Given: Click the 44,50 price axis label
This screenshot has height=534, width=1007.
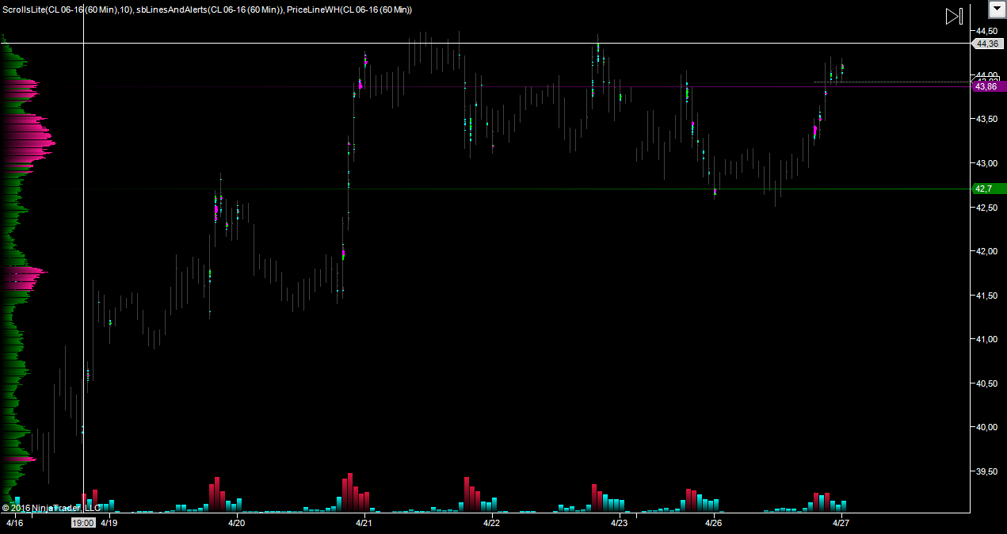Looking at the screenshot, I should pos(986,31).
